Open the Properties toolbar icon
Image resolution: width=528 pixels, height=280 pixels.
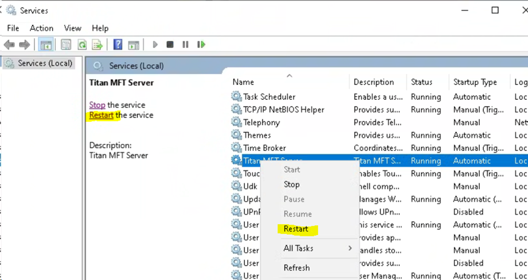(66, 45)
